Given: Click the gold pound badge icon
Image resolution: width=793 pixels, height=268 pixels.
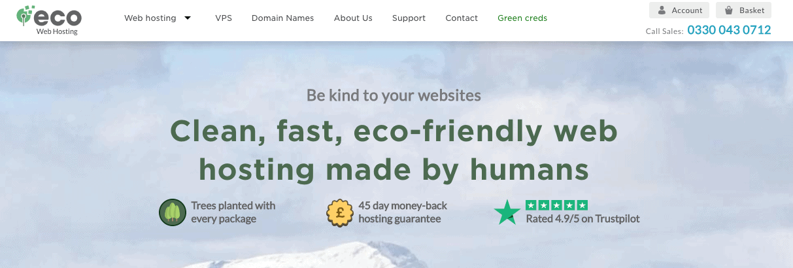Looking at the screenshot, I should tap(341, 212).
